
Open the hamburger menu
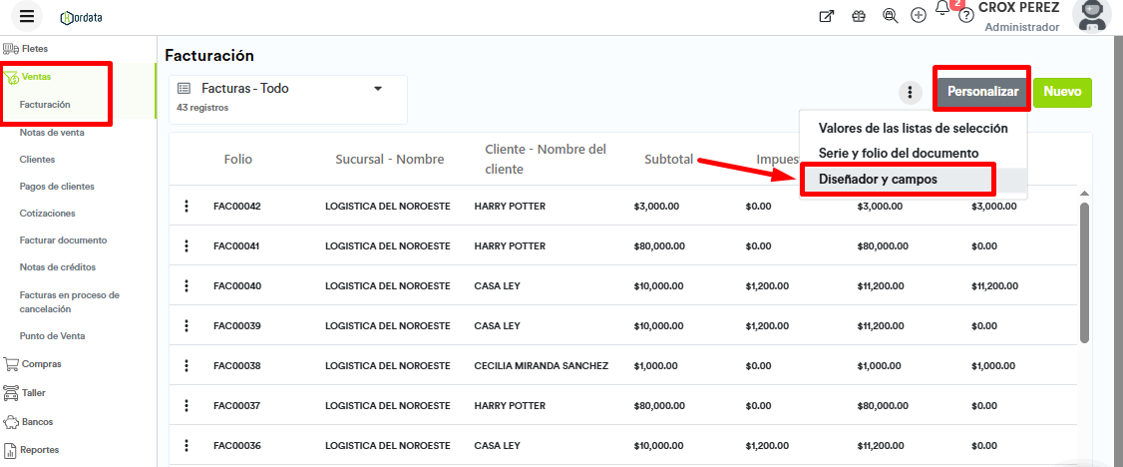(x=27, y=16)
